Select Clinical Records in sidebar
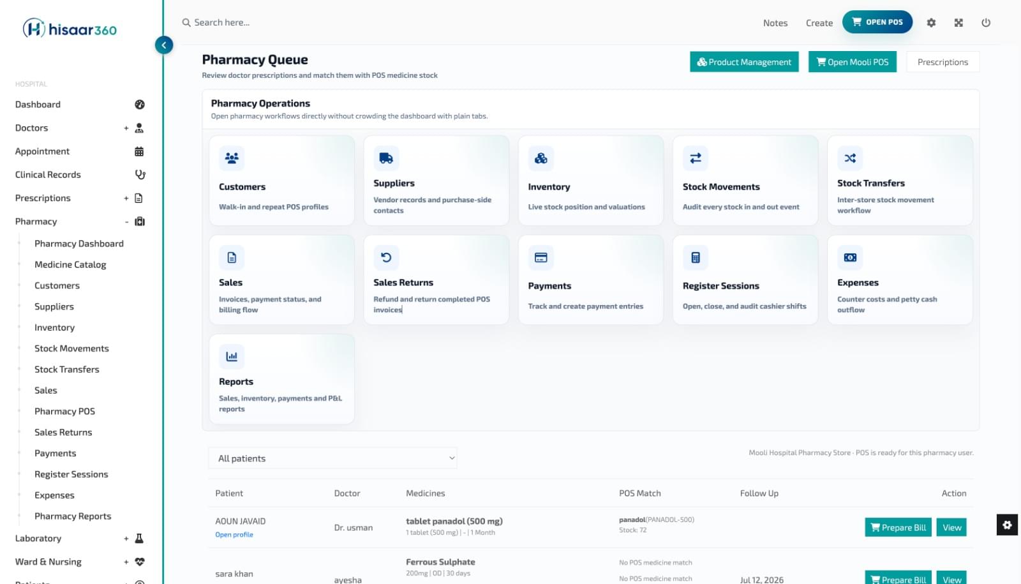Viewport: 1021px width, 584px height. tap(48, 175)
